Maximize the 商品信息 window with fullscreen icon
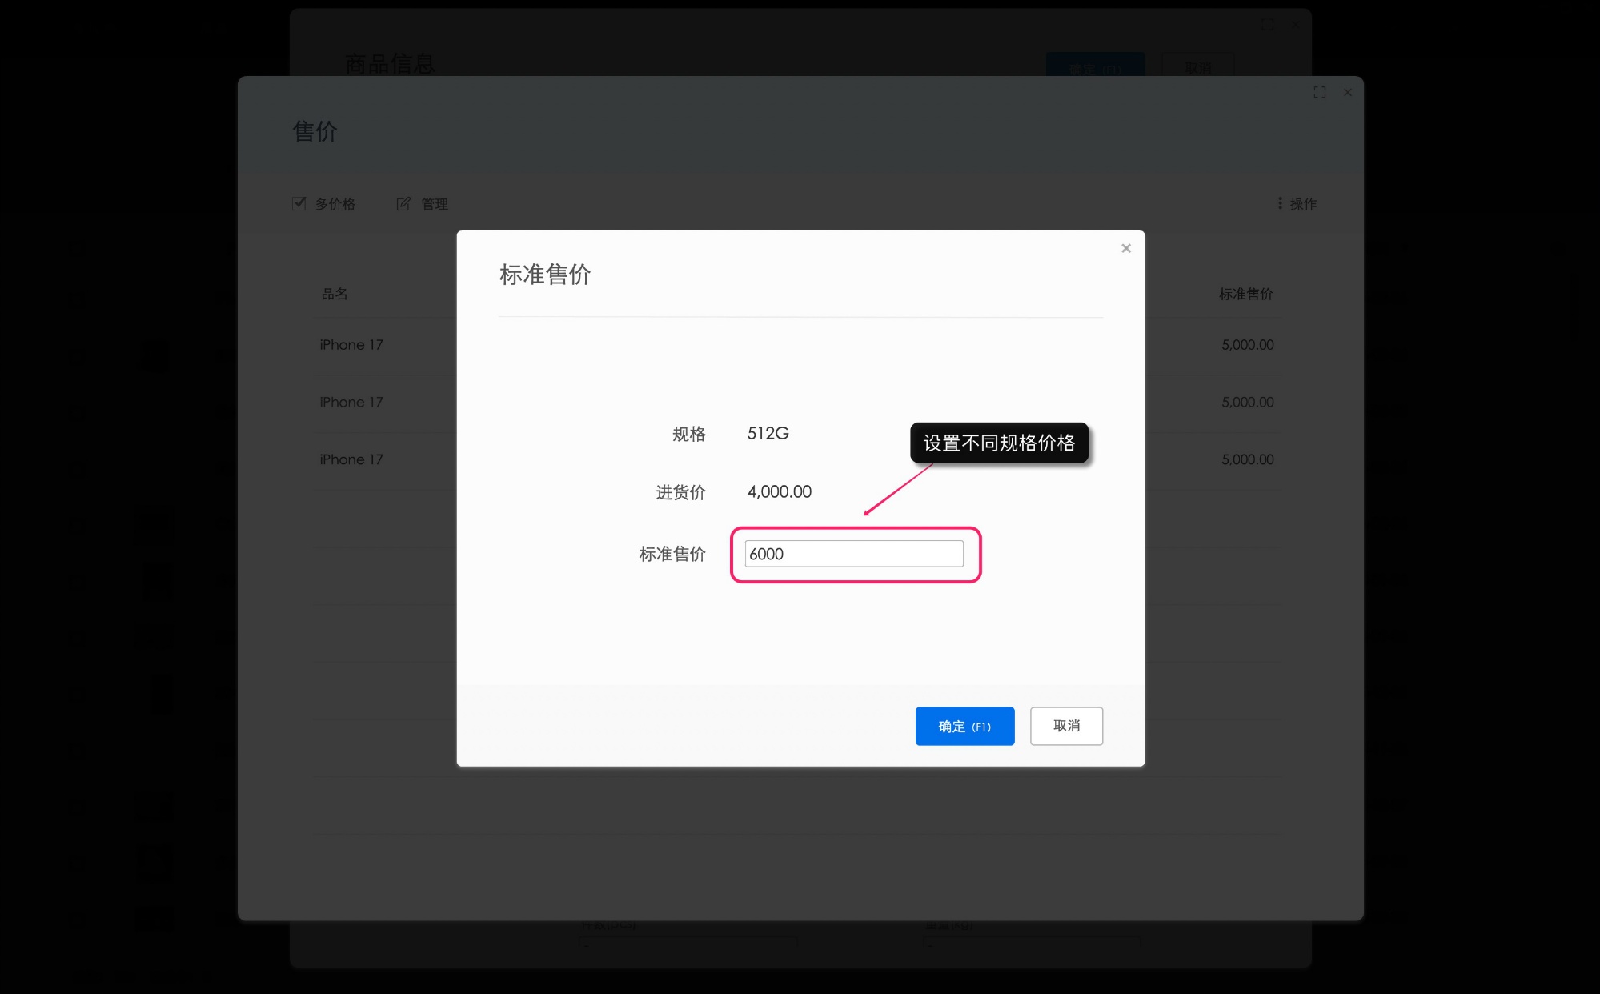Image resolution: width=1600 pixels, height=994 pixels. (x=1268, y=25)
